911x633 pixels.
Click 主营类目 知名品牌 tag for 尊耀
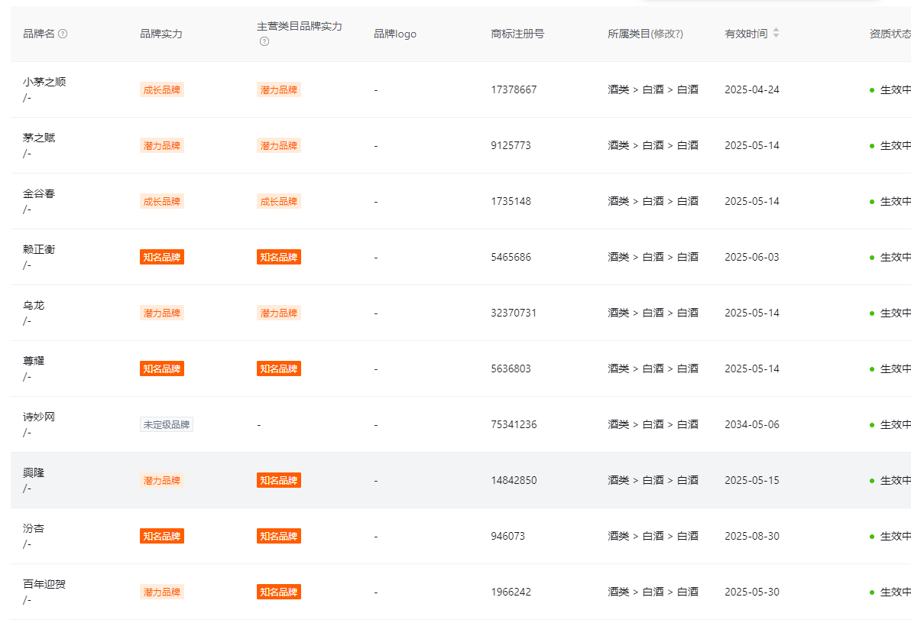278,368
